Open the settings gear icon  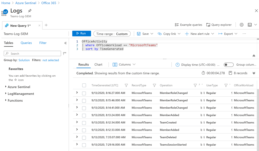[242, 25]
